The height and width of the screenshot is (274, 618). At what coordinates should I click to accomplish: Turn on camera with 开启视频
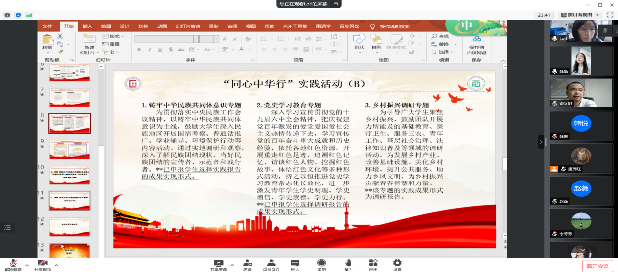click(x=43, y=265)
